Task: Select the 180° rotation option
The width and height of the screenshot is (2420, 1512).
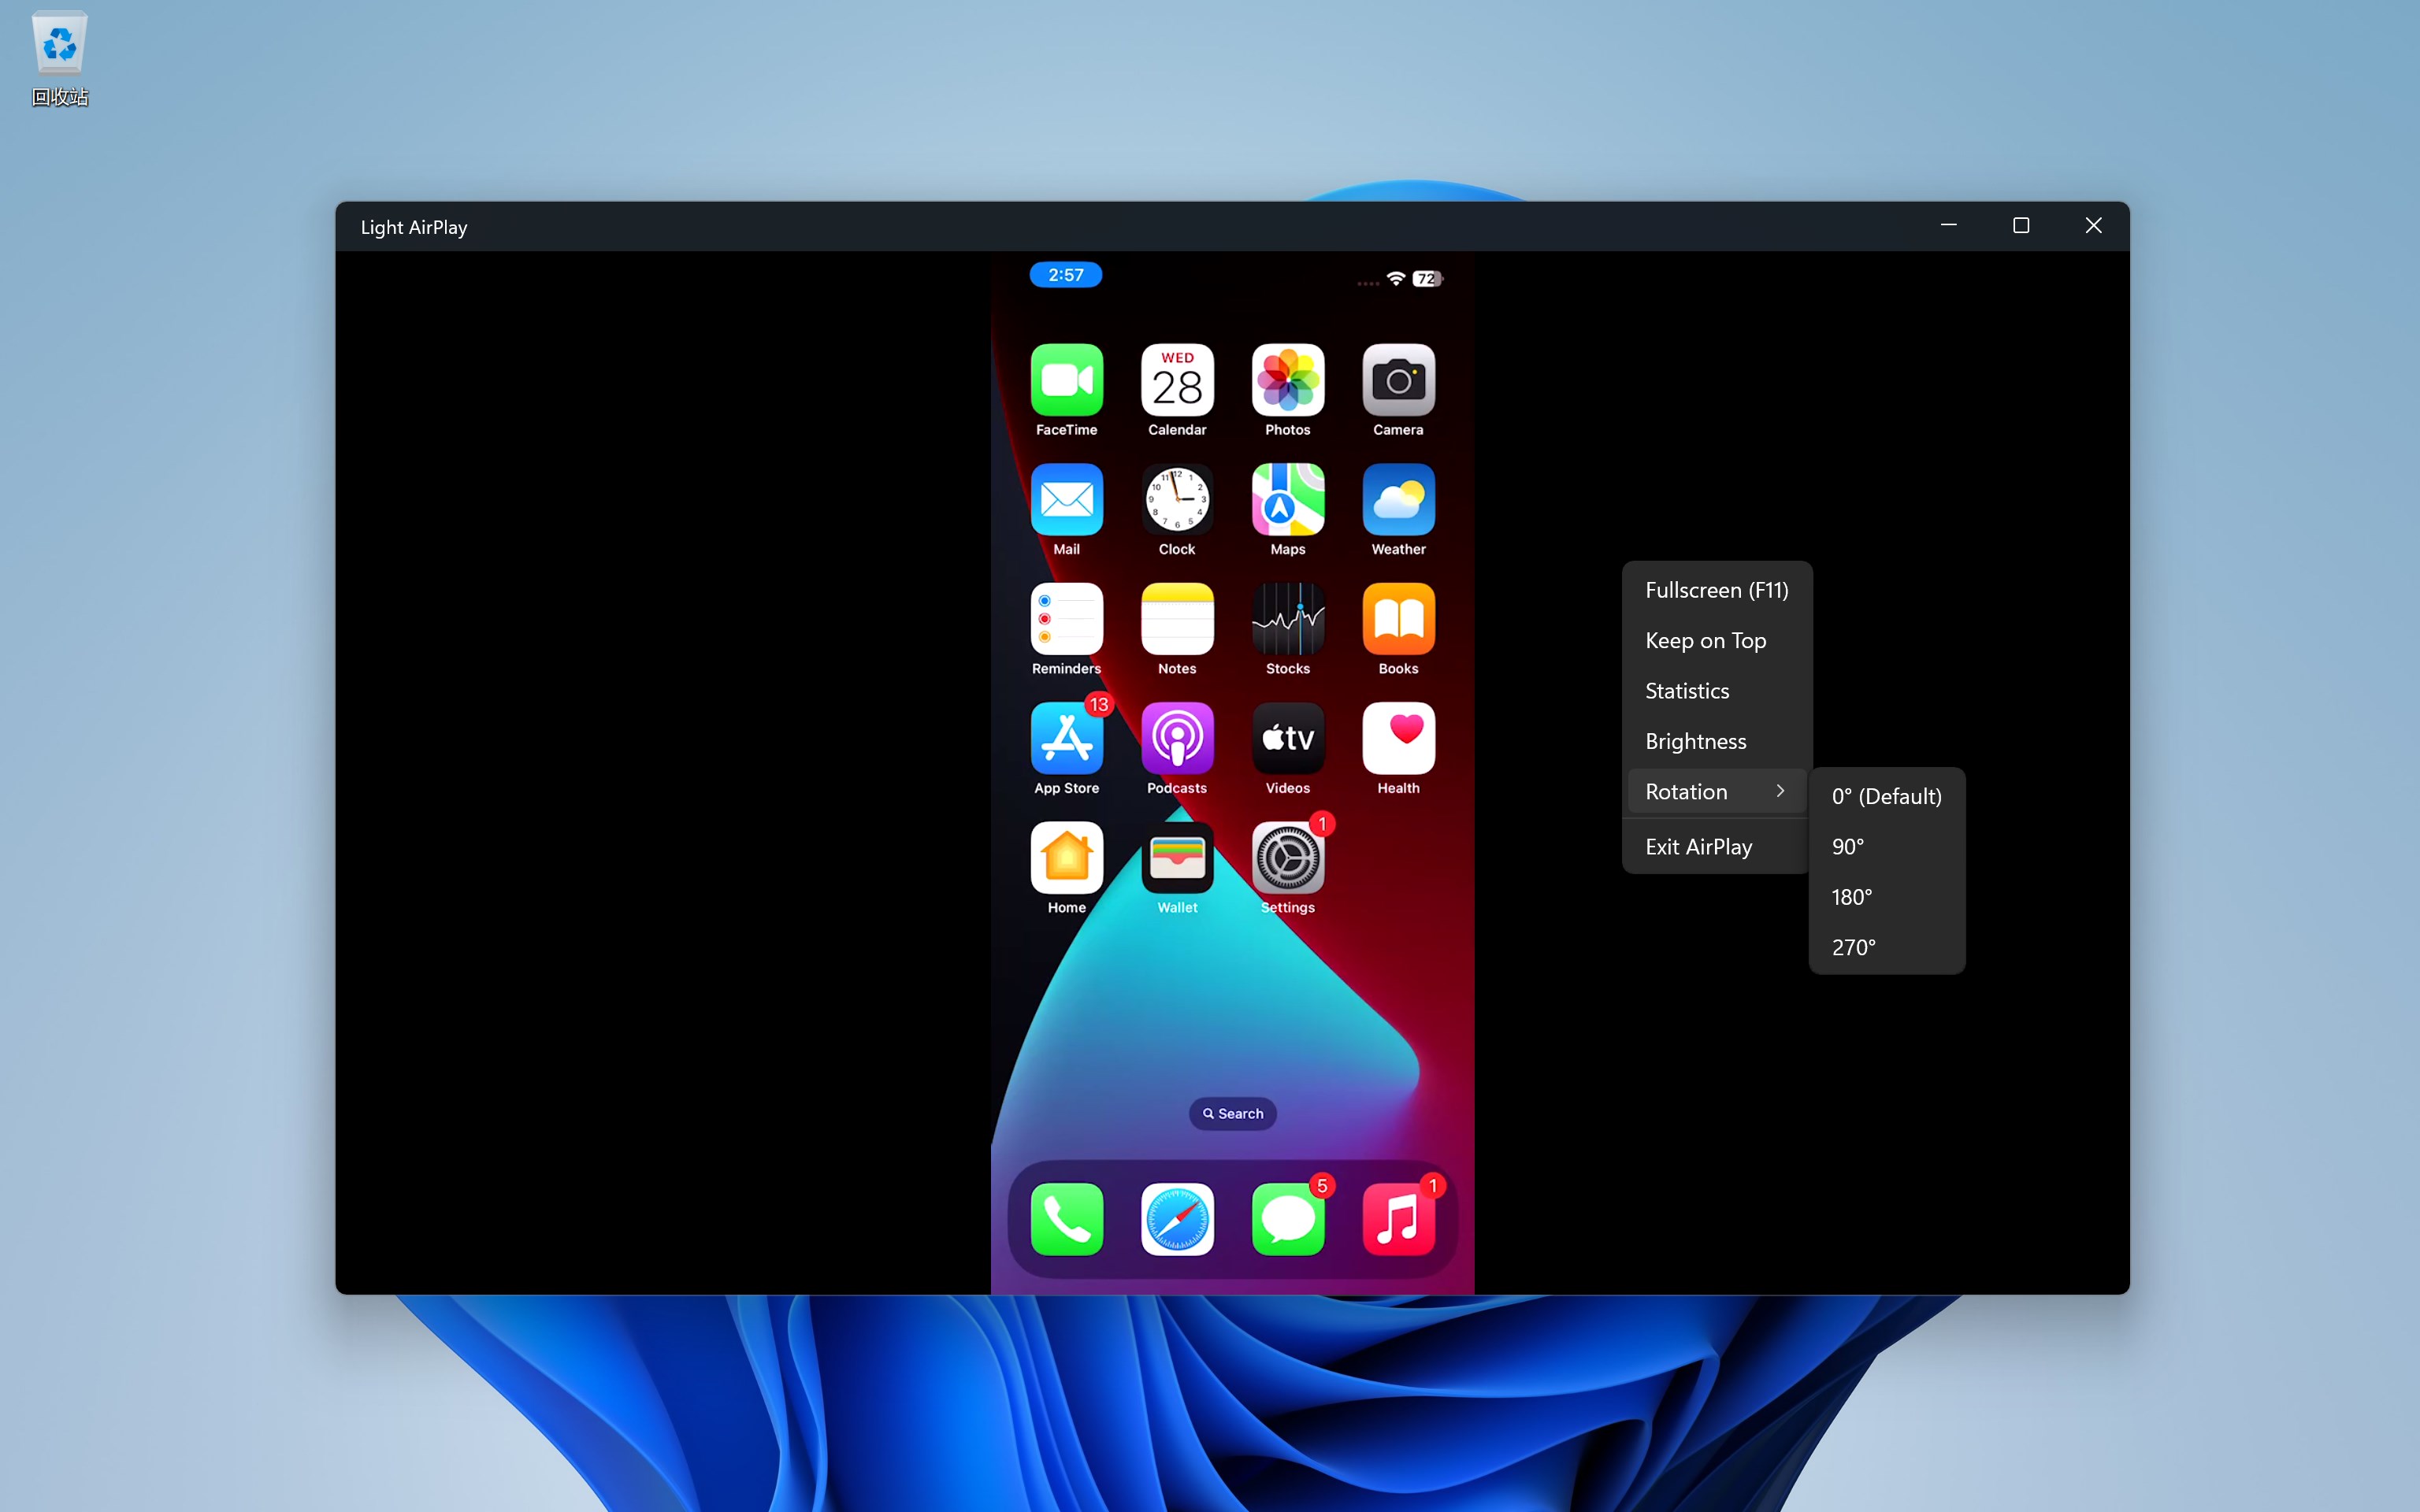Action: pos(1851,896)
